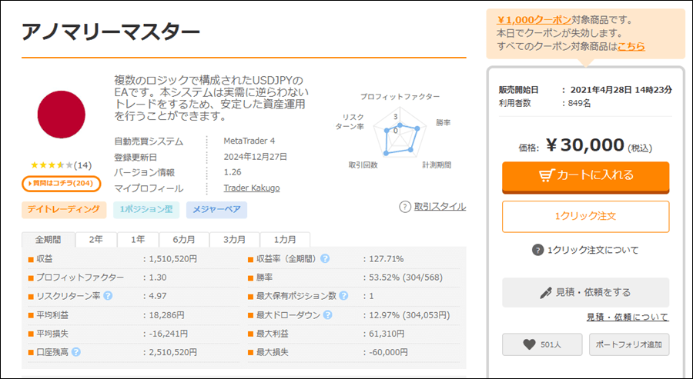The image size is (693, 379).
Task: Click the heart favorite button 501人
Action: coord(542,344)
